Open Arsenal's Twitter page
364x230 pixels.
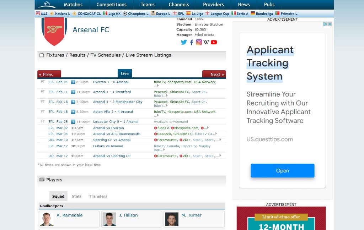pos(184,42)
